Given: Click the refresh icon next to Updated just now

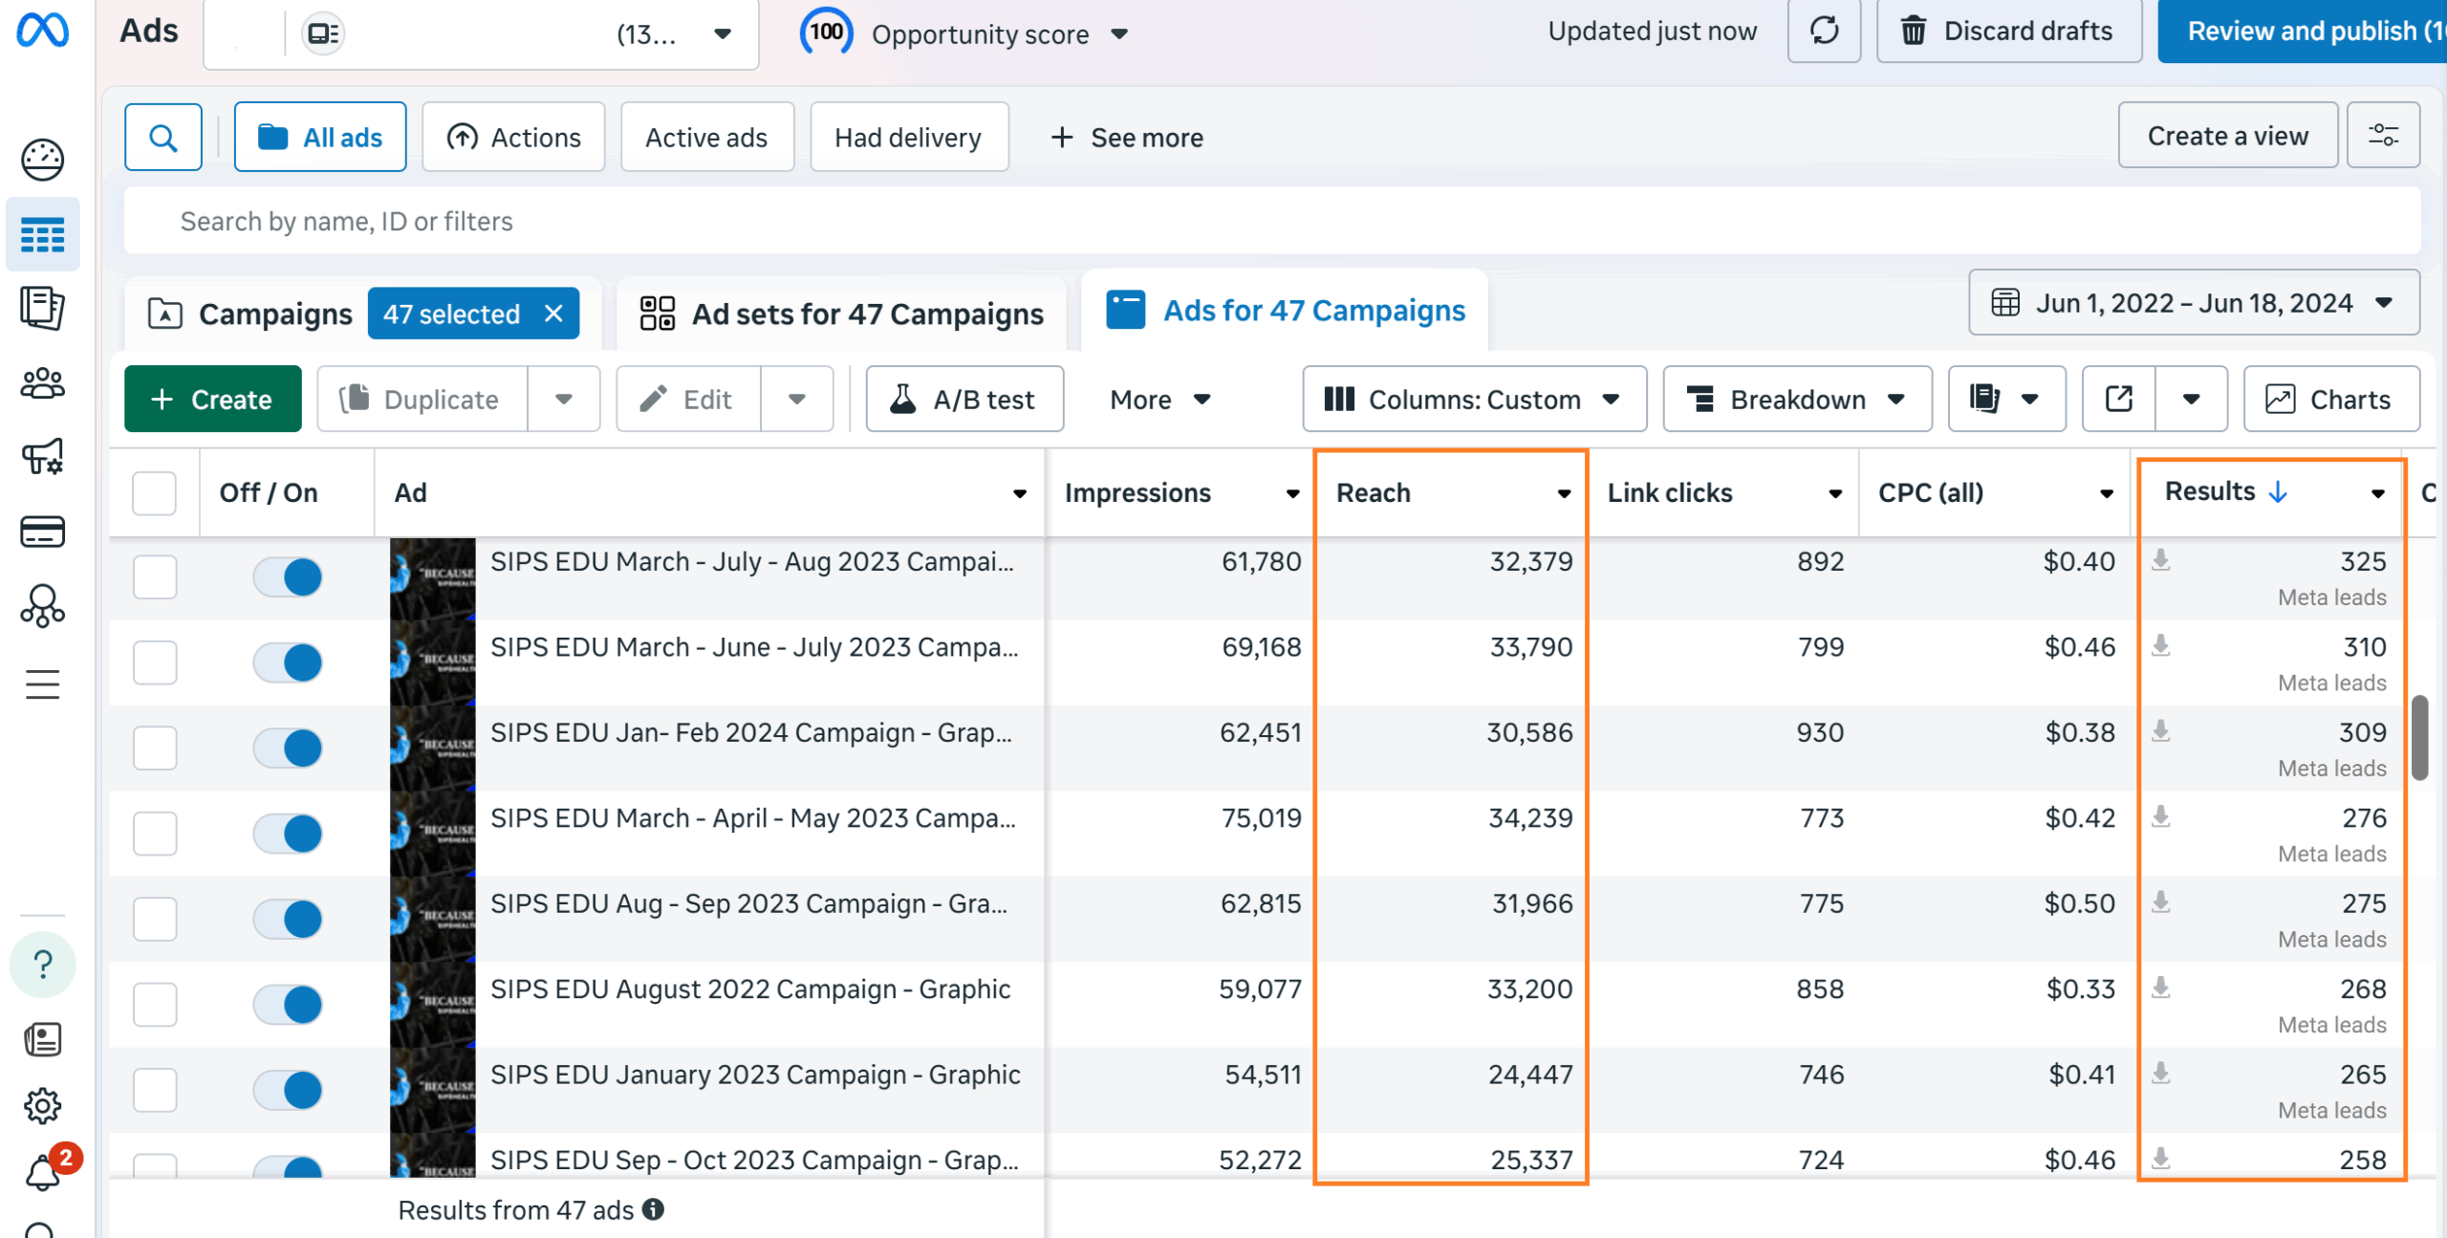Looking at the screenshot, I should tap(1824, 31).
